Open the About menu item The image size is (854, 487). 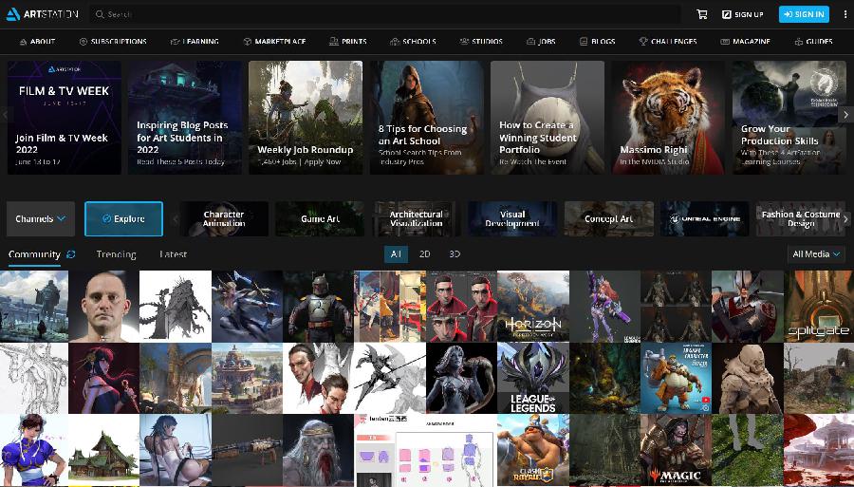pyautogui.click(x=37, y=42)
